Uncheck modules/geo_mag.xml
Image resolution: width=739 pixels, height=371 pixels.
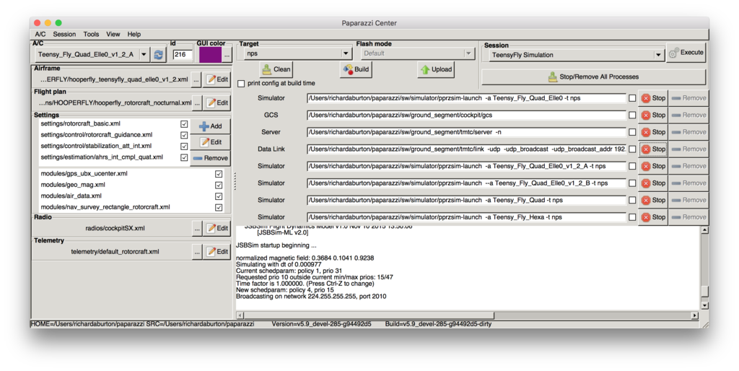click(219, 185)
